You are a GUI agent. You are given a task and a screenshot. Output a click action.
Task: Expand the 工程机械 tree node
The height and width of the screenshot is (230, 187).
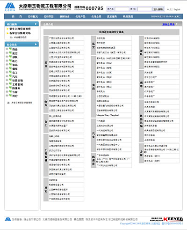point(7,84)
